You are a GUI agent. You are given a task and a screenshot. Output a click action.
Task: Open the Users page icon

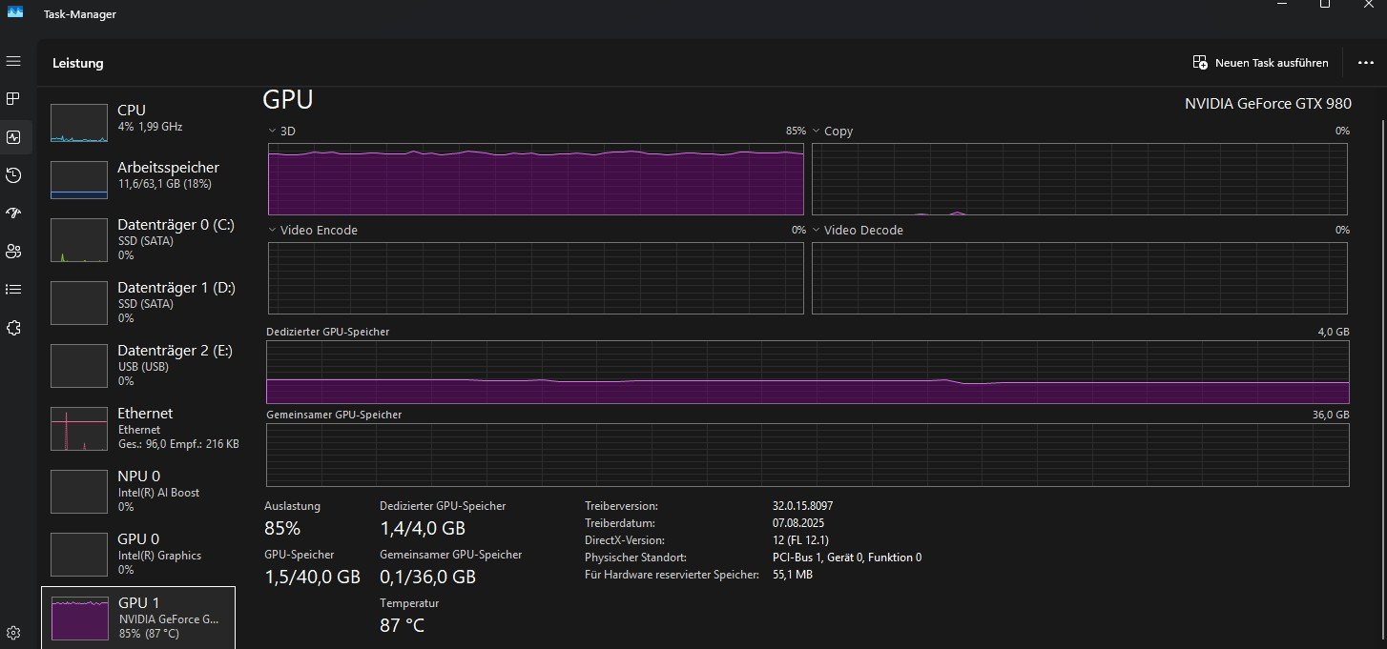click(13, 251)
